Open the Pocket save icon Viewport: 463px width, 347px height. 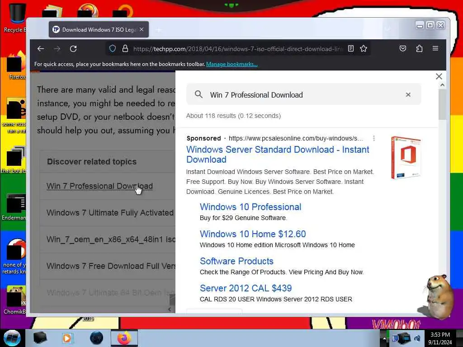[x=403, y=48]
